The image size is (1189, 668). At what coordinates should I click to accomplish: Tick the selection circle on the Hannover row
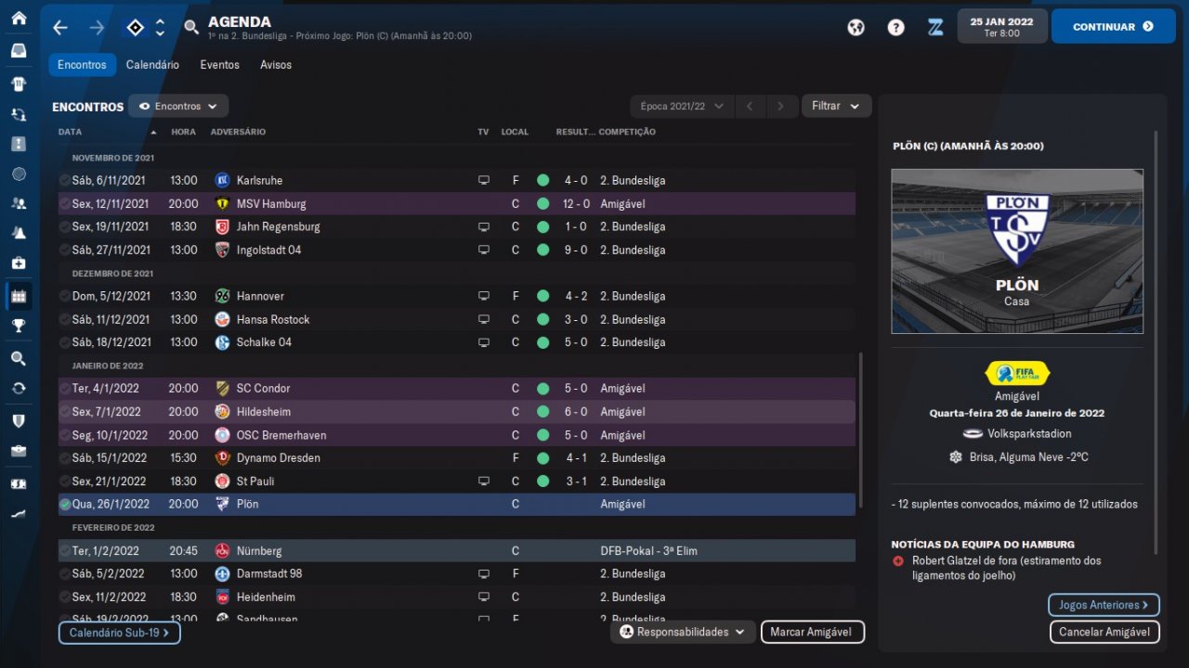(64, 296)
